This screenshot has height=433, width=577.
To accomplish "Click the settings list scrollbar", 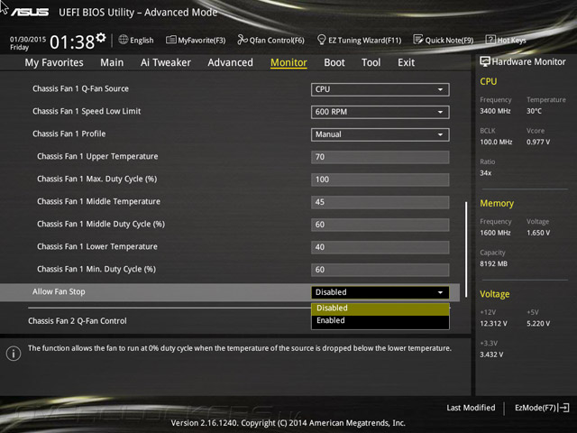I will [x=466, y=249].
